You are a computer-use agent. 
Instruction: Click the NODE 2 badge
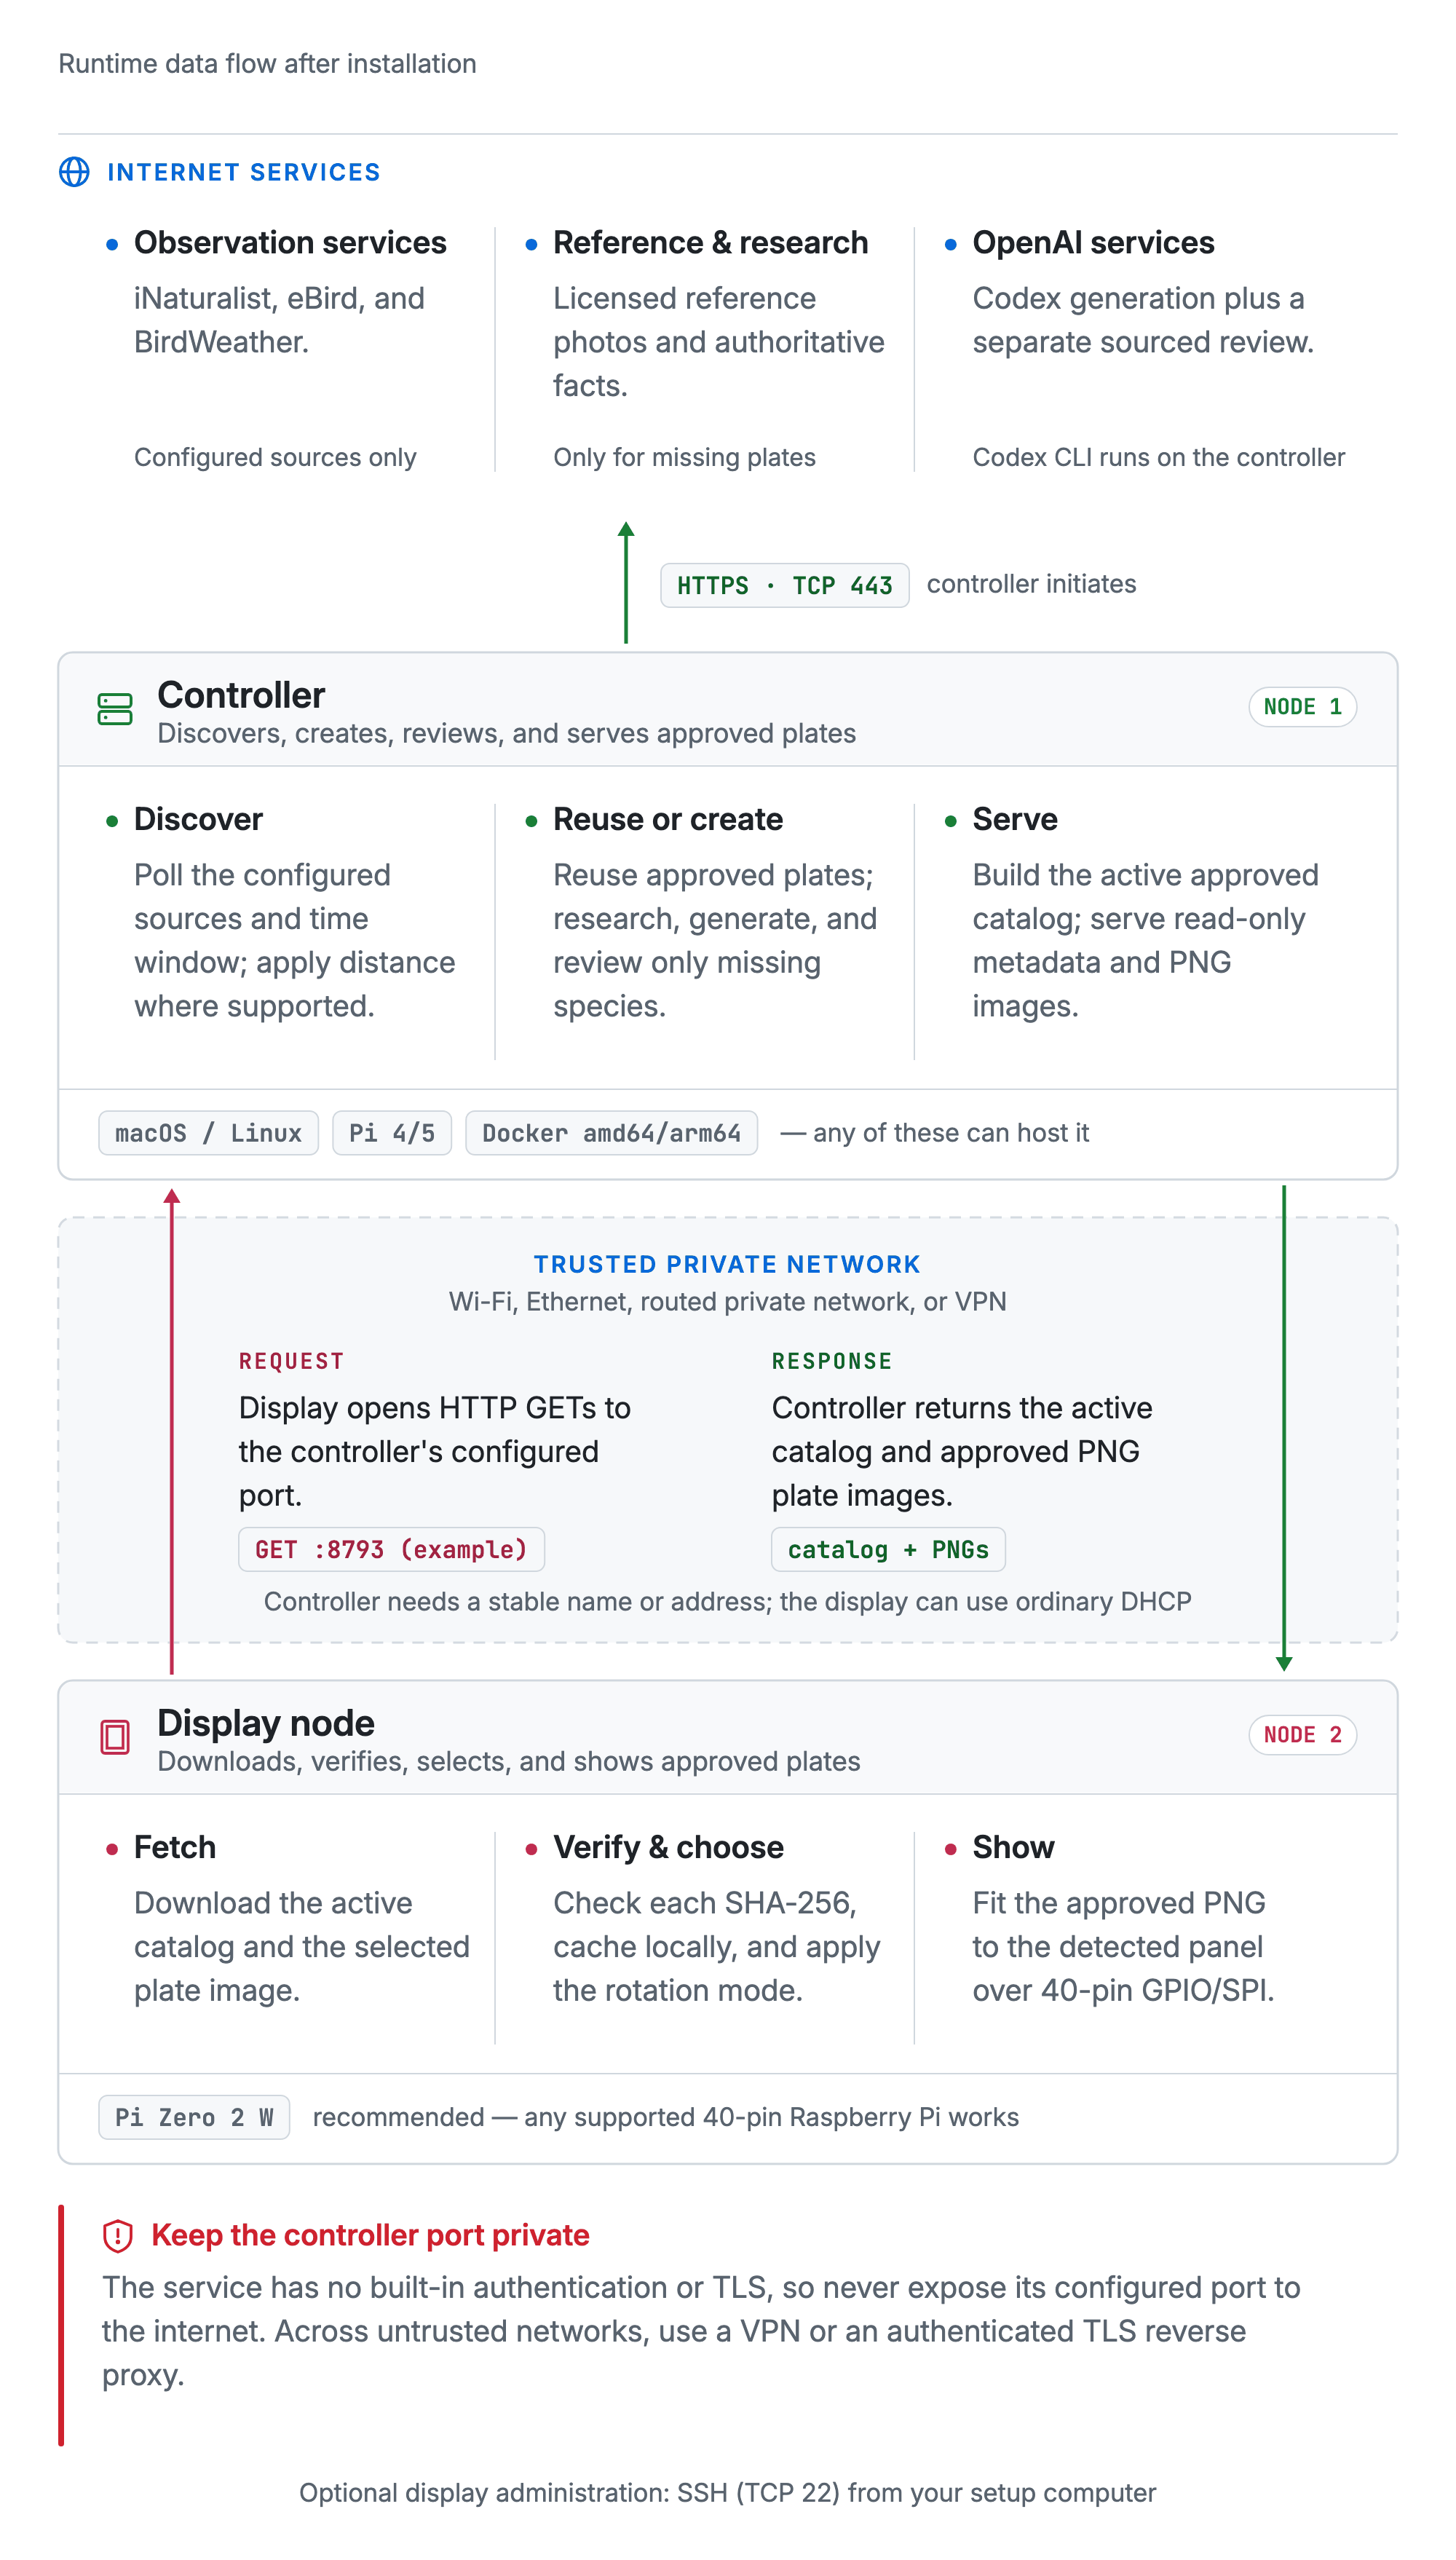pyautogui.click(x=1302, y=1735)
